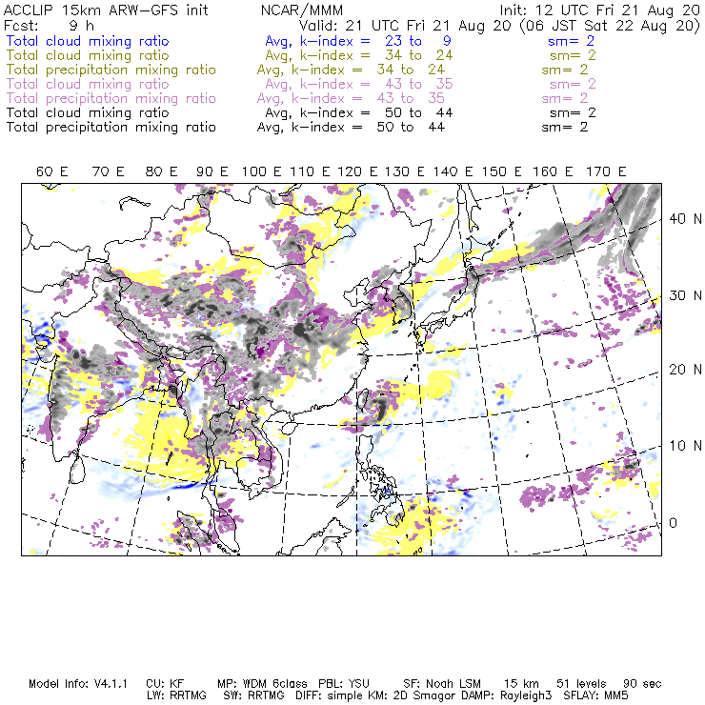Click the "KM: 2D Smagor" label
The width and height of the screenshot is (705, 705).
click(x=413, y=696)
